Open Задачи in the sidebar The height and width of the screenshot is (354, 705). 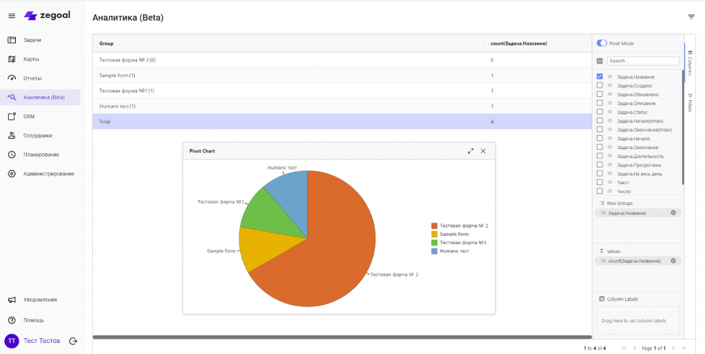[32, 40]
